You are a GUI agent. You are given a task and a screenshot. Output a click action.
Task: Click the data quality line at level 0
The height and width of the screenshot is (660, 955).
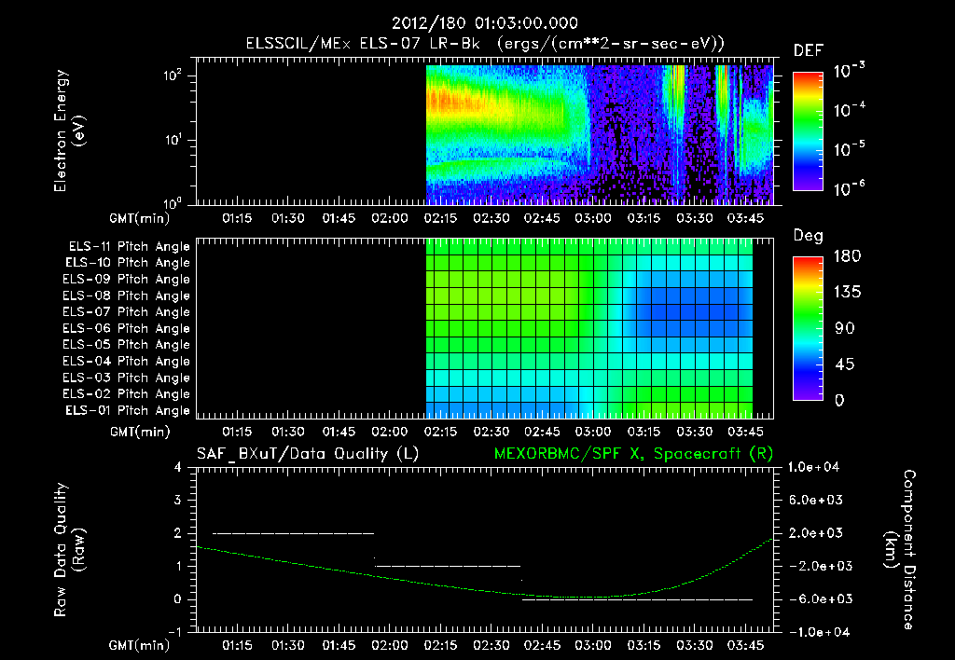click(x=637, y=599)
